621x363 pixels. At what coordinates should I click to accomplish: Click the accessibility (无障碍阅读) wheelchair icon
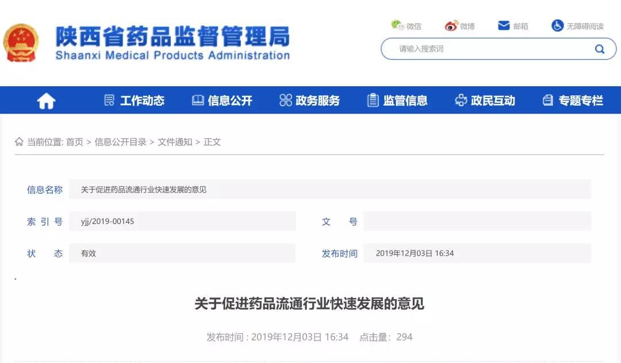pos(557,26)
